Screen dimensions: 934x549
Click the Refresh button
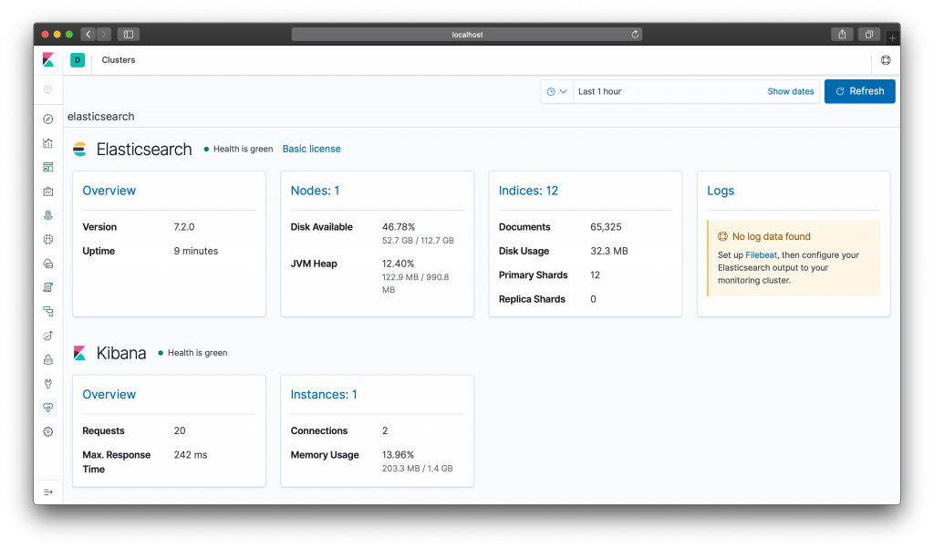tap(859, 91)
